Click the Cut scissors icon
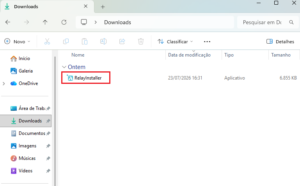 pos(47,41)
